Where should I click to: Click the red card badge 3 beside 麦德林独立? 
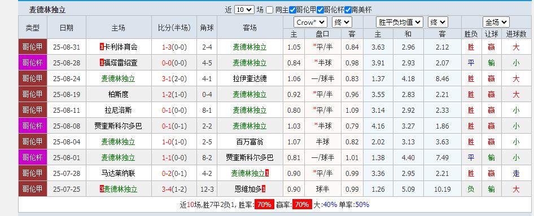102,189
